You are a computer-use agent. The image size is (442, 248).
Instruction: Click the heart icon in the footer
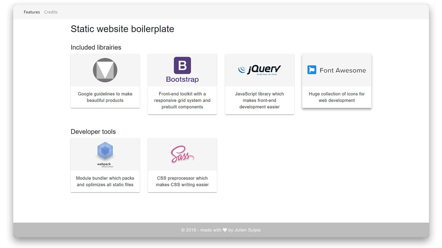225,230
